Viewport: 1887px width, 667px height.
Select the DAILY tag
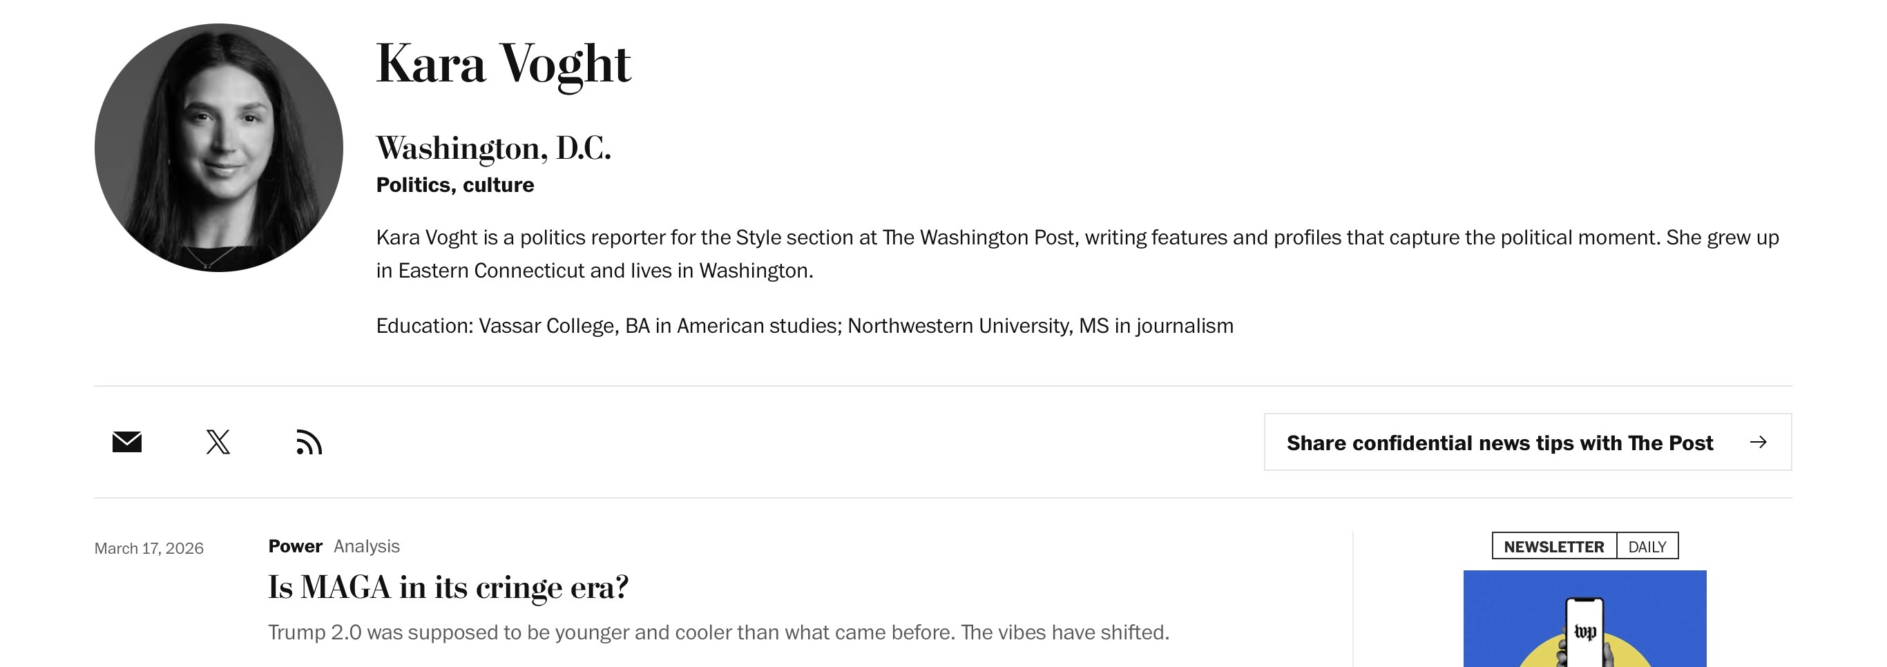[x=1647, y=546]
